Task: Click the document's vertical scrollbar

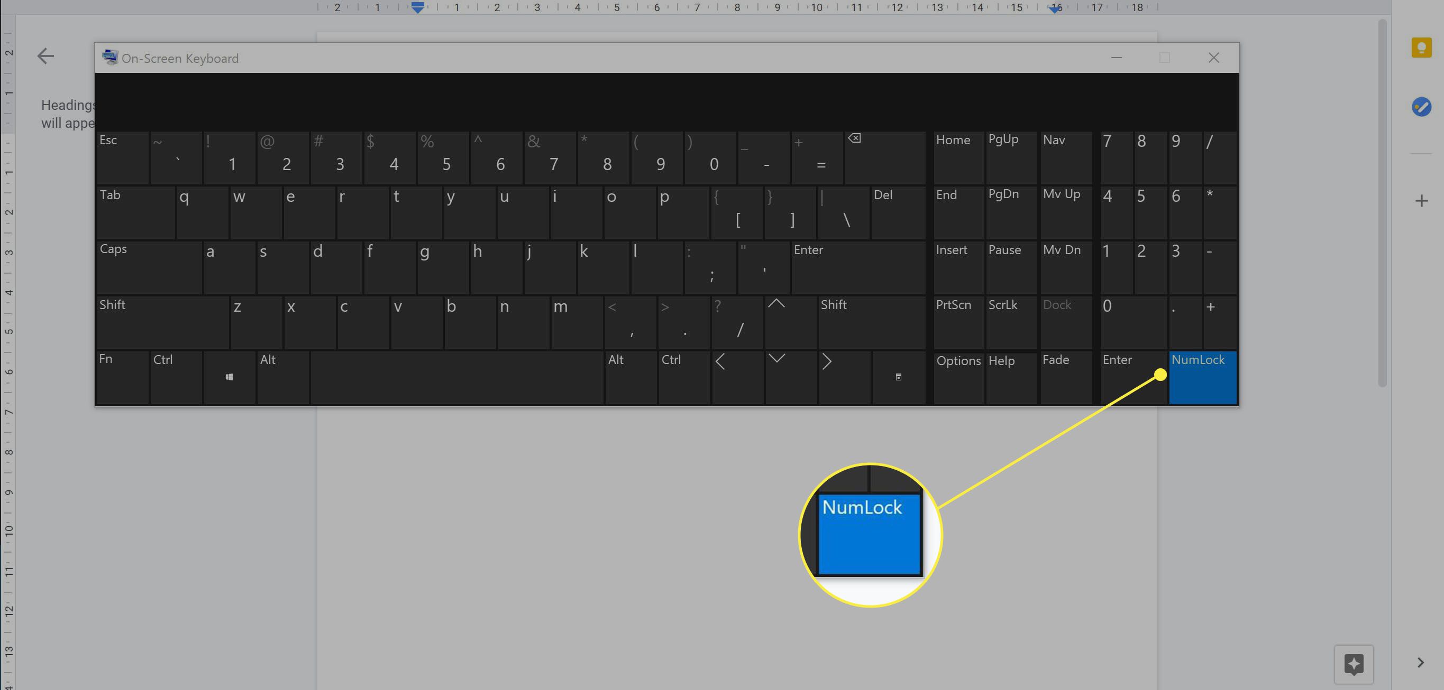Action: [1382, 203]
